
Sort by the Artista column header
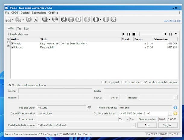point(25,39)
